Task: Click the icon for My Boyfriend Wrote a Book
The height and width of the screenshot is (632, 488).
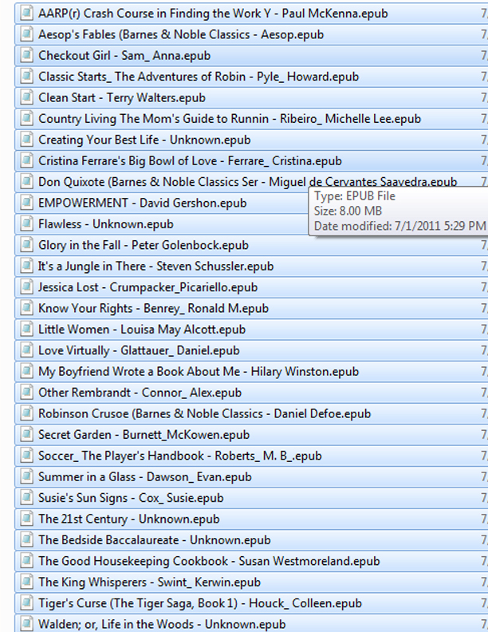Action: (x=26, y=371)
